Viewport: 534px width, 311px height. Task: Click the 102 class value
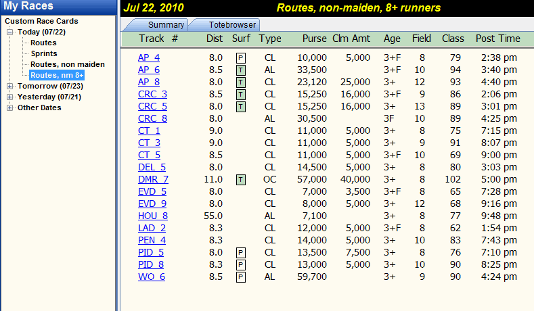pos(453,180)
